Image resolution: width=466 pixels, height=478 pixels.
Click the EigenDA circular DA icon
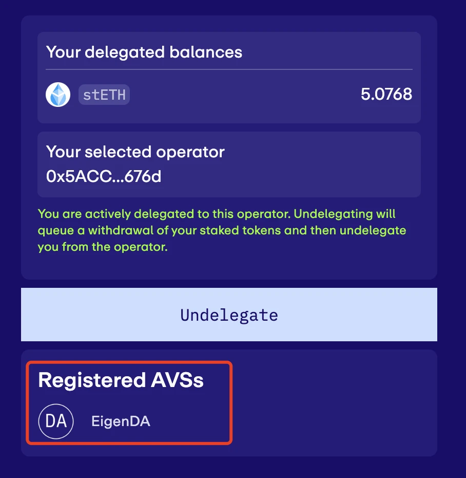click(x=56, y=421)
